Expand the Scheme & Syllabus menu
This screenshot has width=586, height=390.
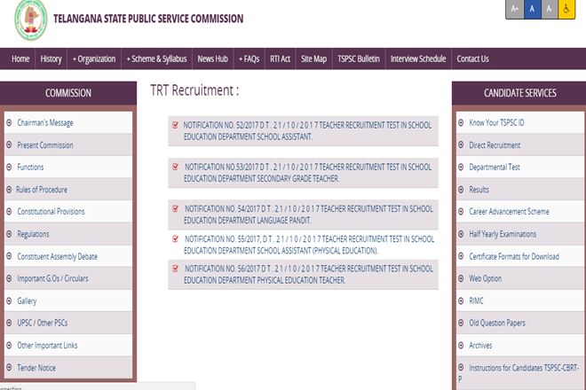(x=156, y=58)
